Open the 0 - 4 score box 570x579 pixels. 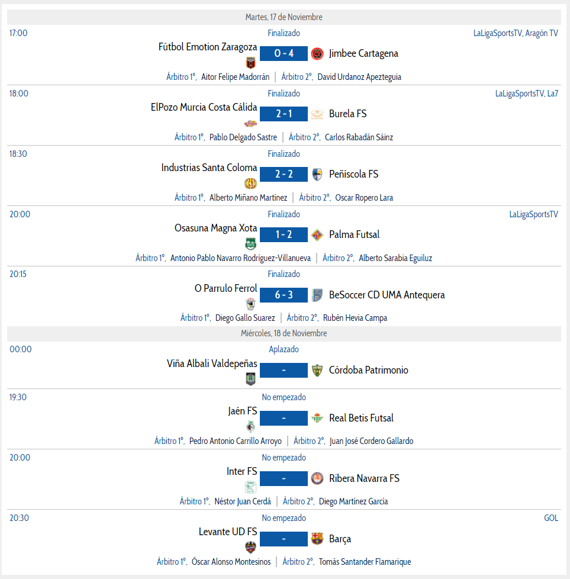click(x=284, y=53)
